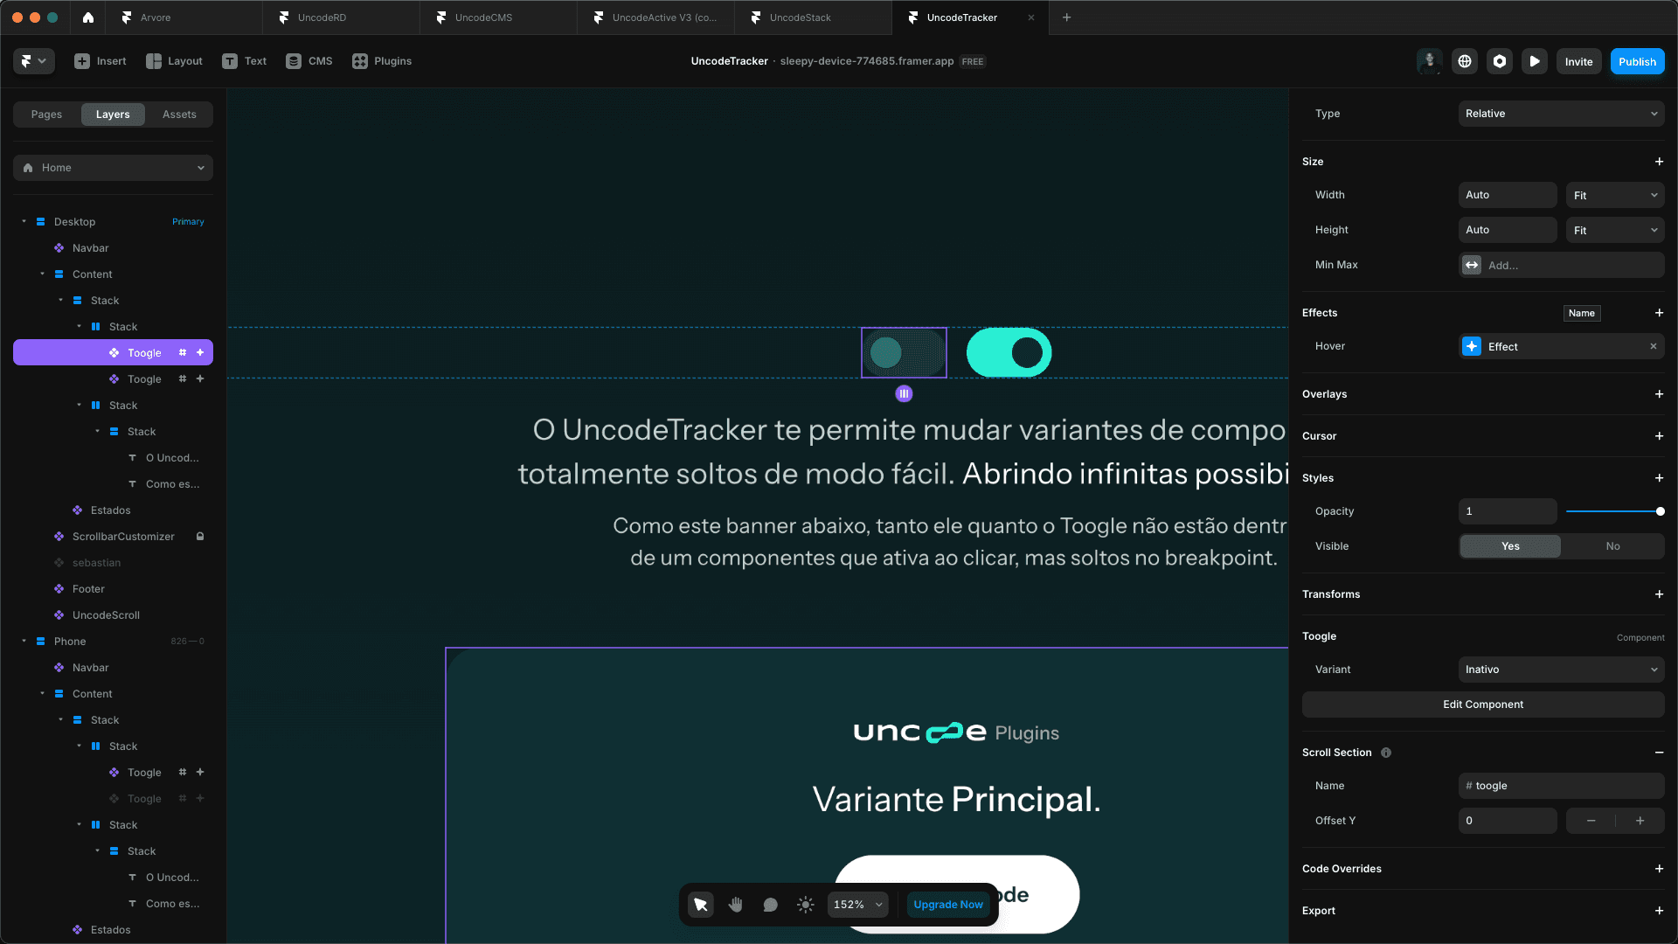Open the position Type dropdown Relative
The height and width of the screenshot is (944, 1678).
1561,114
